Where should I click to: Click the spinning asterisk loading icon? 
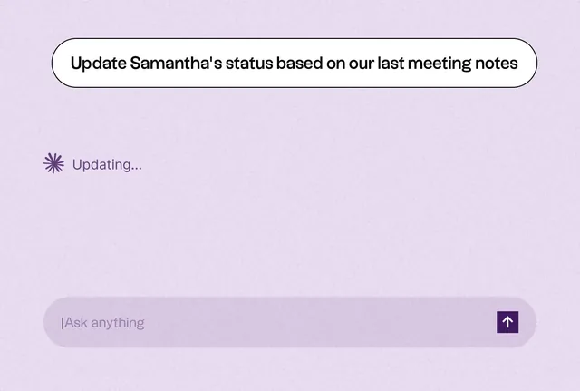pyautogui.click(x=53, y=163)
